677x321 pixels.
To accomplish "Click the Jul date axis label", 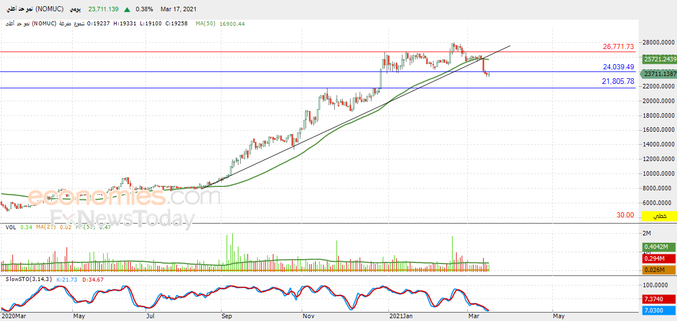I will (x=151, y=316).
